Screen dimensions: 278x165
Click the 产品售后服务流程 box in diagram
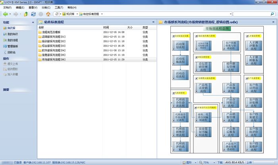(x=231, y=132)
